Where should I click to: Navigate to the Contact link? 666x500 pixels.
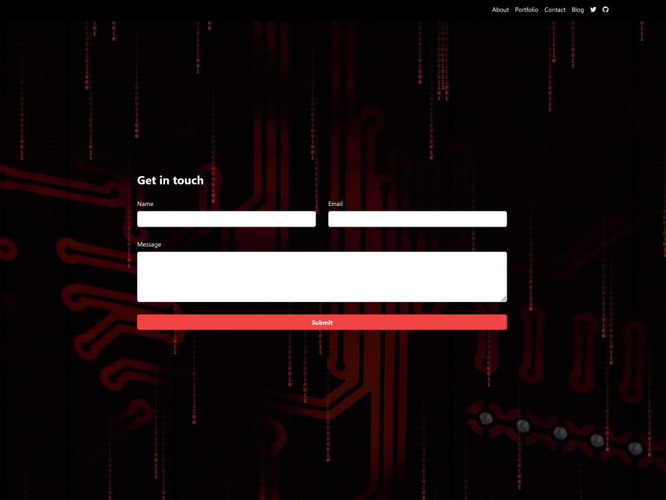(555, 10)
